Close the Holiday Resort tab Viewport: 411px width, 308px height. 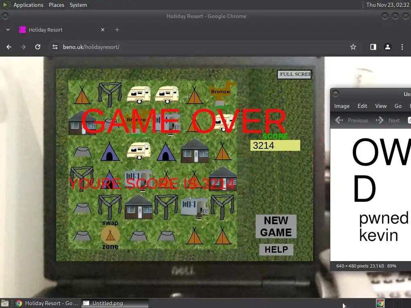(x=103, y=30)
